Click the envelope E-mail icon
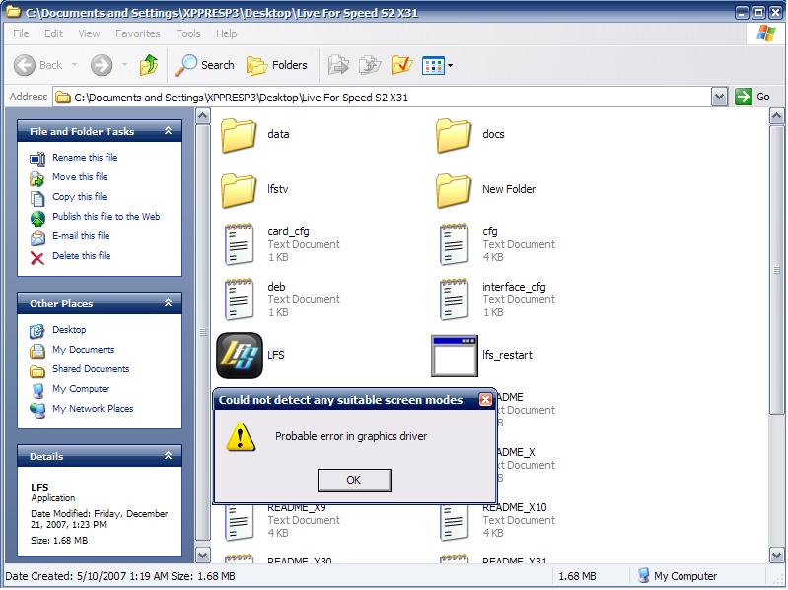The image size is (788, 590). click(x=37, y=237)
